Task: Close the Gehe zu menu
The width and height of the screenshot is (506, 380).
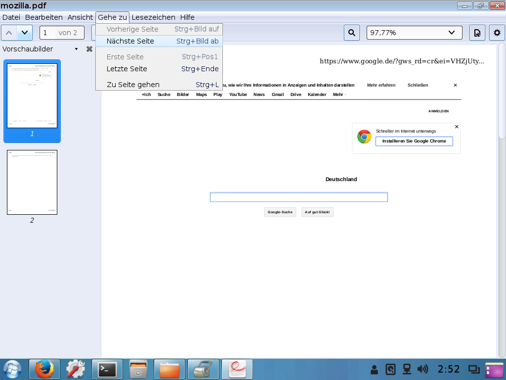Action: coord(112,17)
